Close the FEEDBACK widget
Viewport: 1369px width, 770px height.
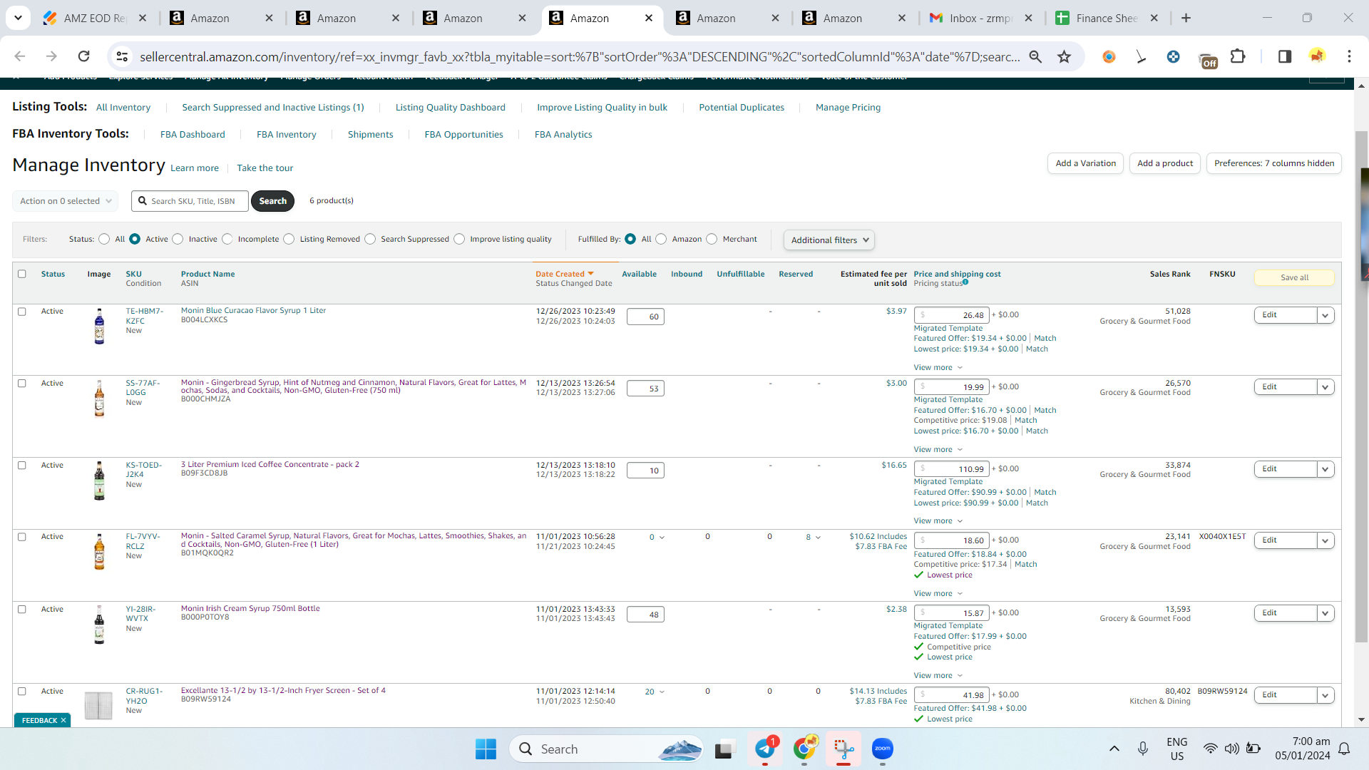[x=63, y=720]
